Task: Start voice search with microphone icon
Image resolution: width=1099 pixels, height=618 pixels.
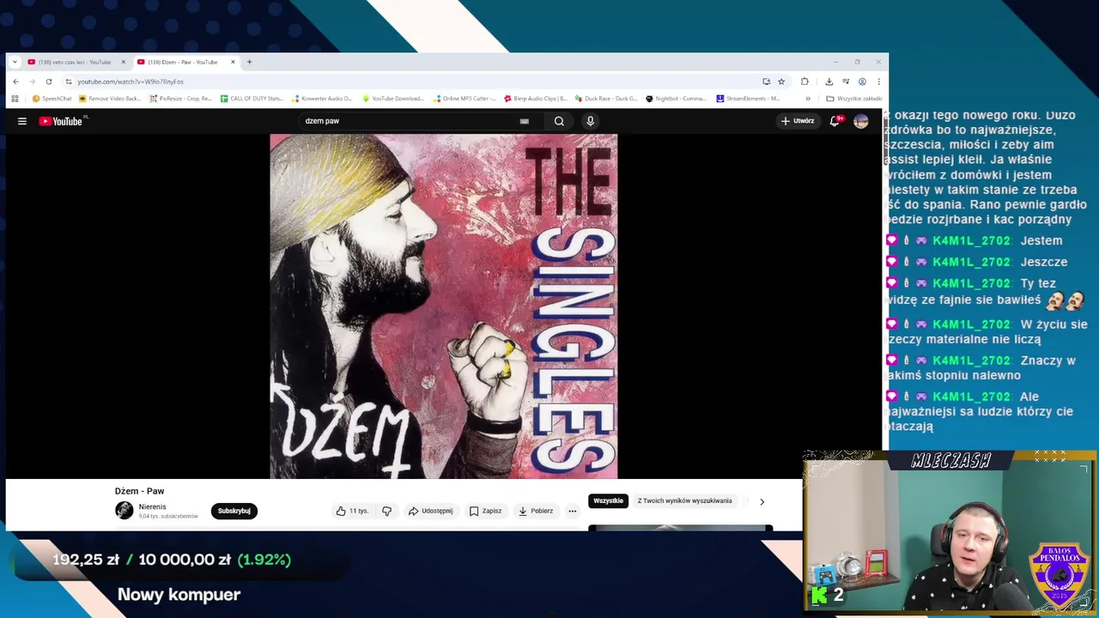Action: [x=590, y=121]
